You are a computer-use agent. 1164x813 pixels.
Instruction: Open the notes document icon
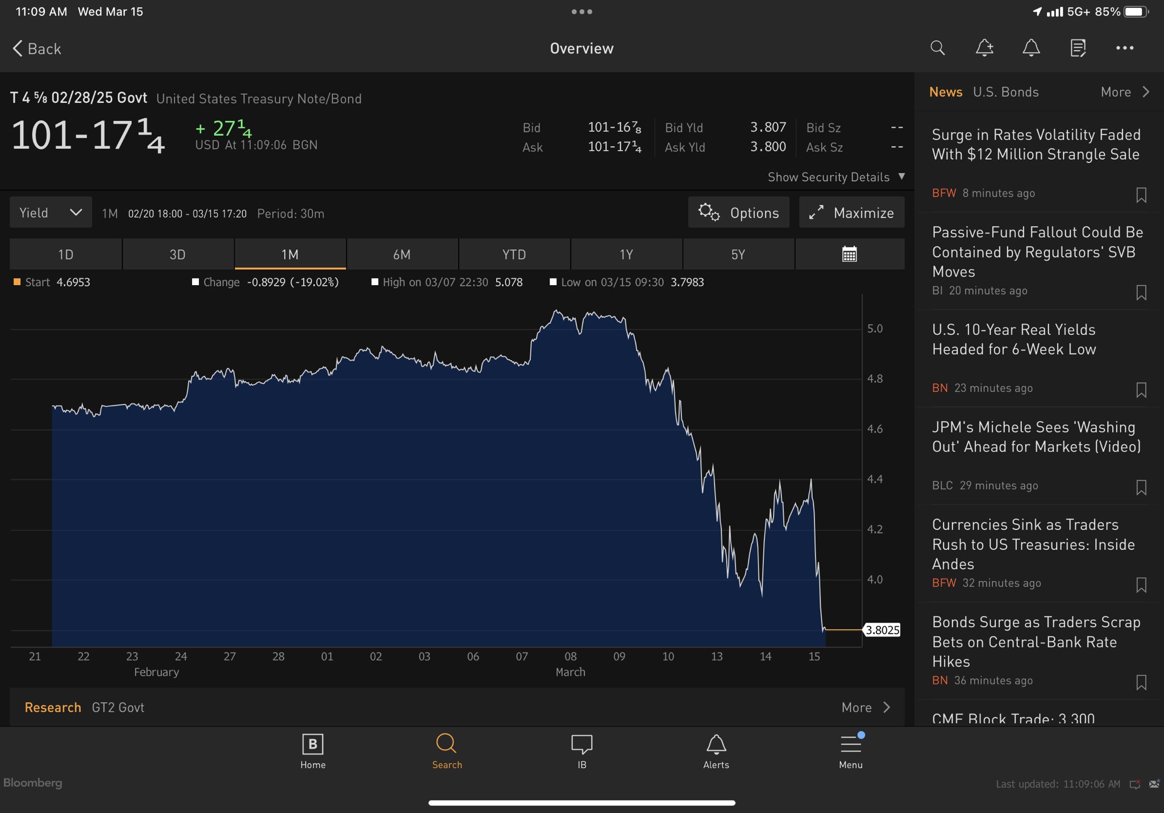pos(1078,48)
